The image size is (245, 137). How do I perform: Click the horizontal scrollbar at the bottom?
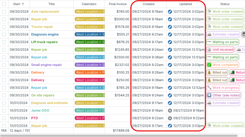tap(119, 136)
